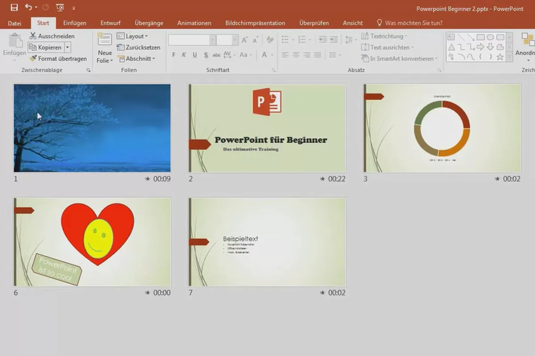Click the greyed Redo icon

coord(45,7)
